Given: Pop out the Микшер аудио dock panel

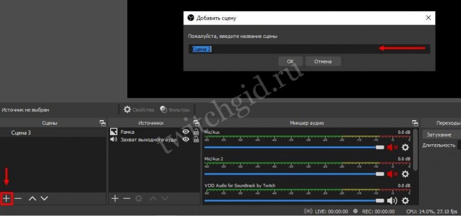Looking at the screenshot, I should click(415, 123).
